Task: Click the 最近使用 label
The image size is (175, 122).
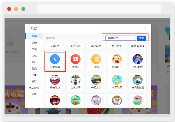Action: tap(50, 38)
